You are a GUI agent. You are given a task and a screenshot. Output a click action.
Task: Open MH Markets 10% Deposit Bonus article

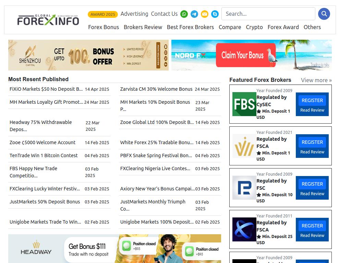pyautogui.click(x=155, y=105)
